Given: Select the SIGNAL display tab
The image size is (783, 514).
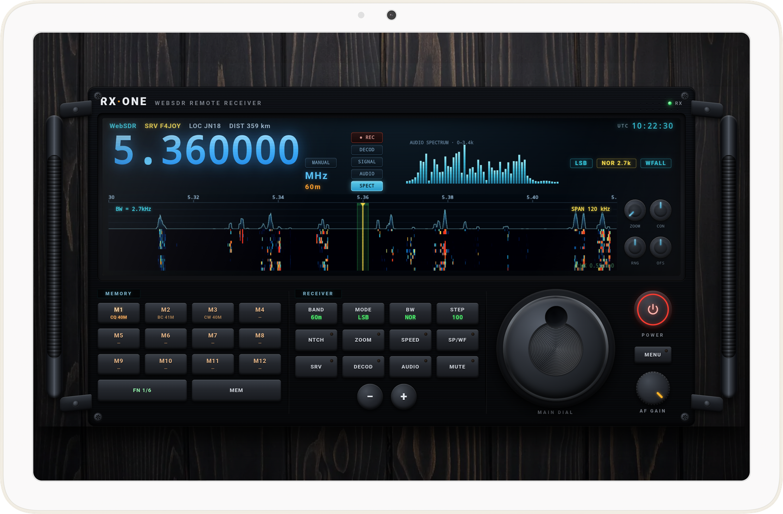Looking at the screenshot, I should pos(367,162).
